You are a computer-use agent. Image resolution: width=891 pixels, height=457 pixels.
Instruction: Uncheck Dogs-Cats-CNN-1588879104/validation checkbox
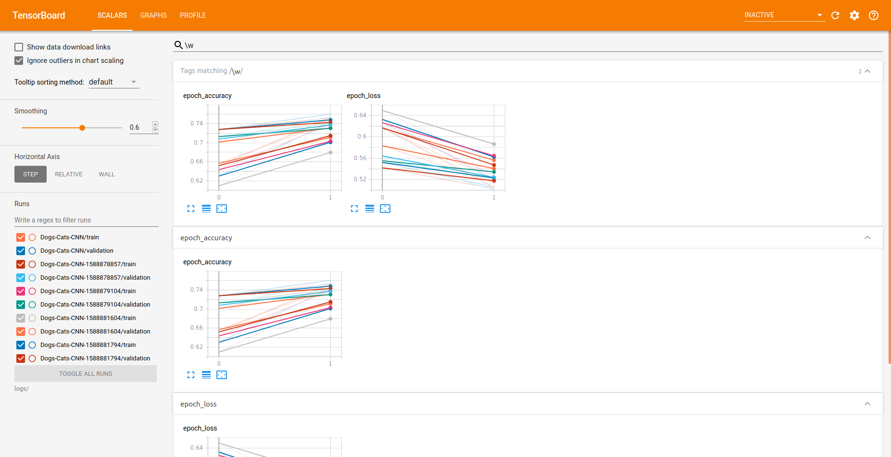point(21,305)
